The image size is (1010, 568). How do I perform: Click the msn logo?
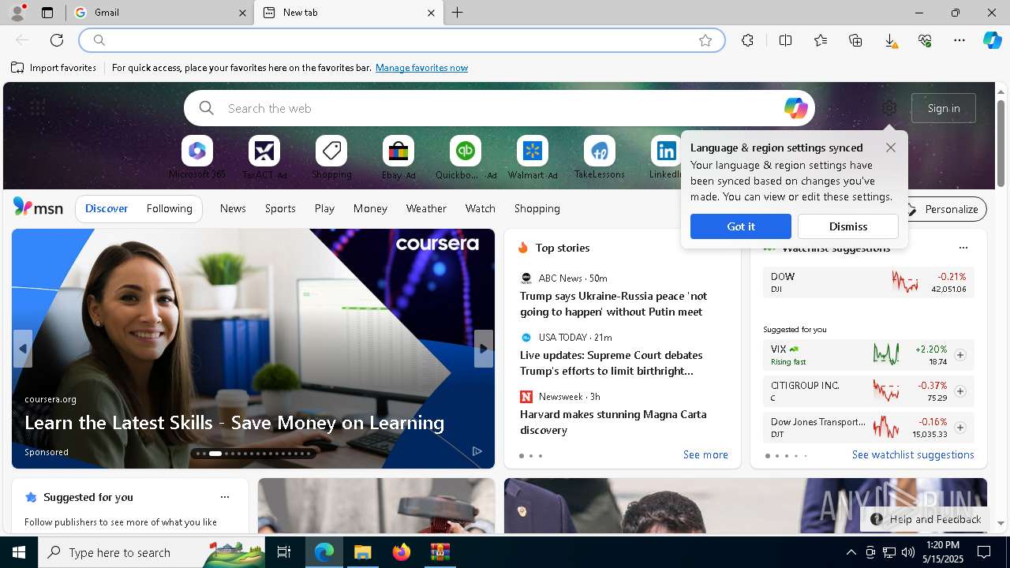coord(38,207)
